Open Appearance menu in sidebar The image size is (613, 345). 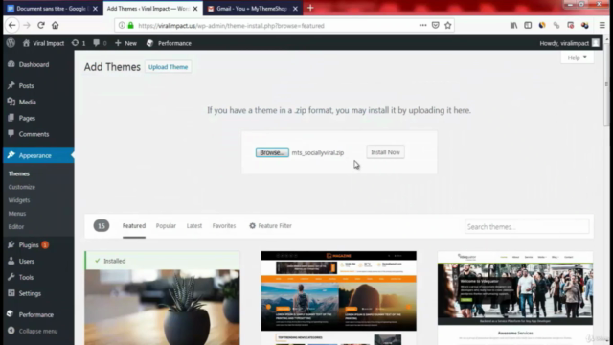[38, 155]
